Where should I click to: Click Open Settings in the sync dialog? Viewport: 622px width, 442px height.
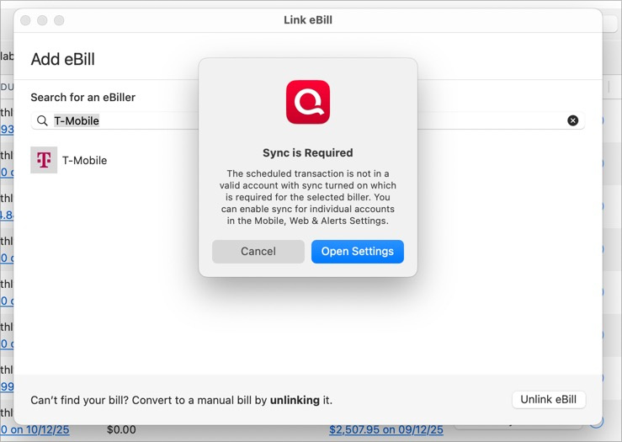358,252
